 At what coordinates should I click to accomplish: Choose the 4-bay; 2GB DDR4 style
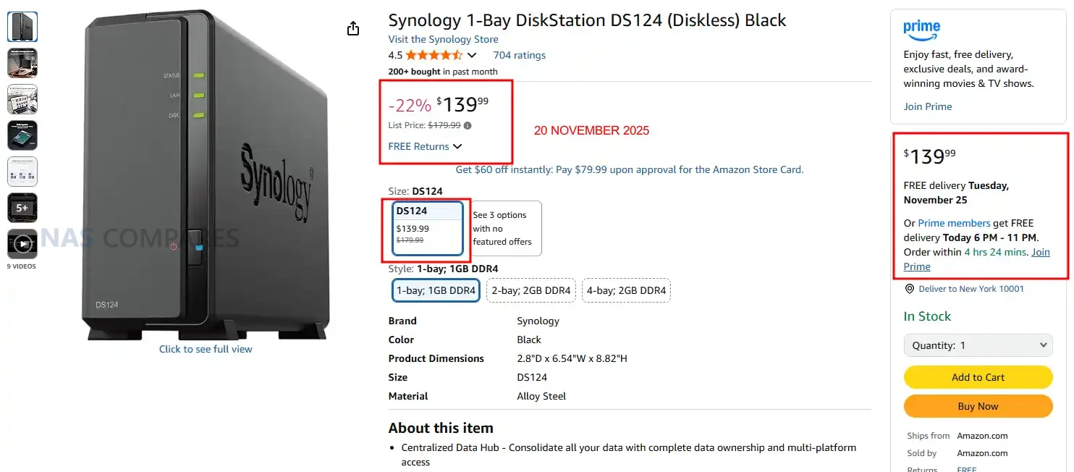click(x=626, y=291)
